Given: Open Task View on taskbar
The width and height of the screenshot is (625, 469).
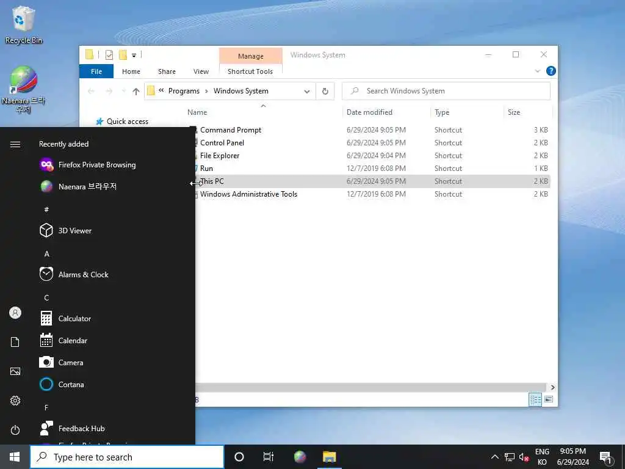Looking at the screenshot, I should [269, 457].
